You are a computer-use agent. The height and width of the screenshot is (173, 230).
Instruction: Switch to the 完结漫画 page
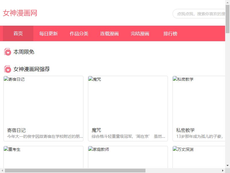(x=140, y=33)
